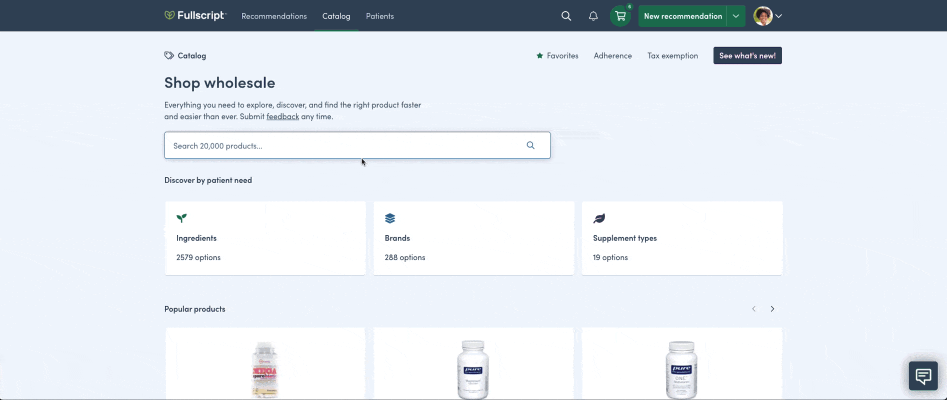Click the Ingredients sprout icon
This screenshot has height=400, width=947.
click(181, 218)
